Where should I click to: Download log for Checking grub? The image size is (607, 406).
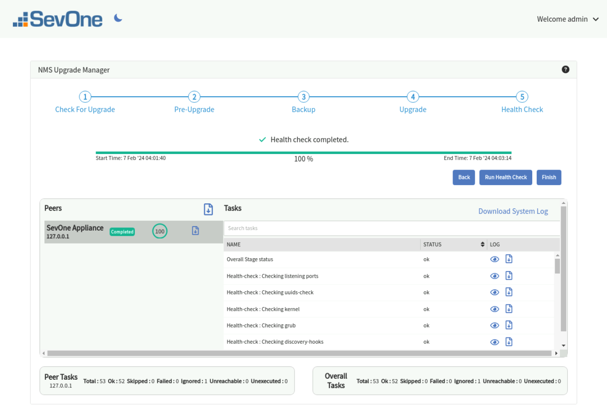[509, 325]
